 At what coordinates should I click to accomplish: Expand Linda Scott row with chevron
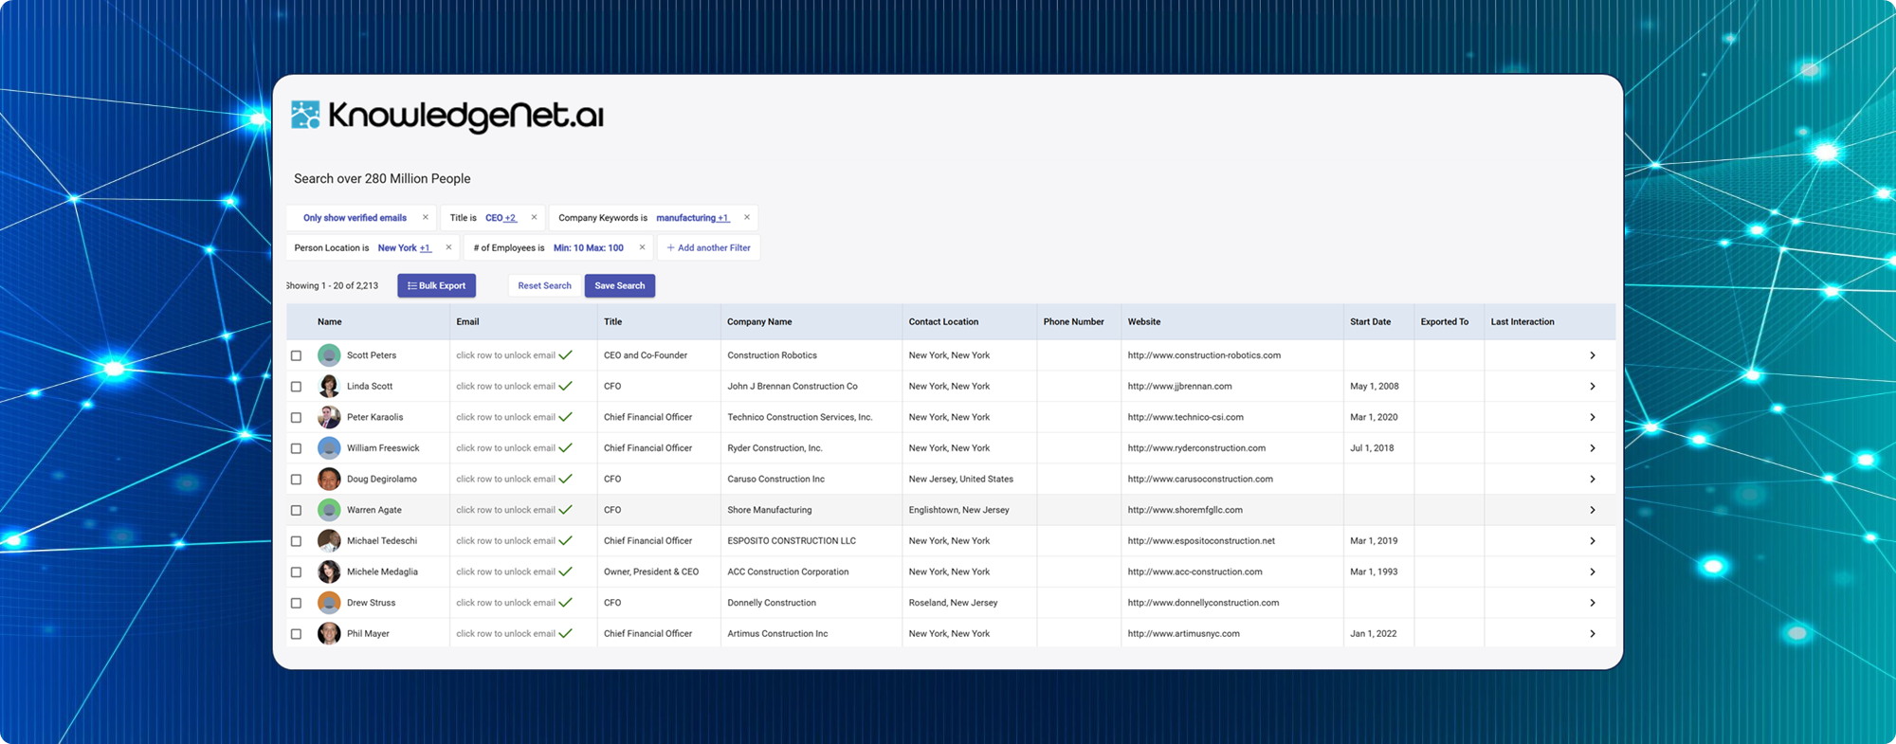[1593, 387]
